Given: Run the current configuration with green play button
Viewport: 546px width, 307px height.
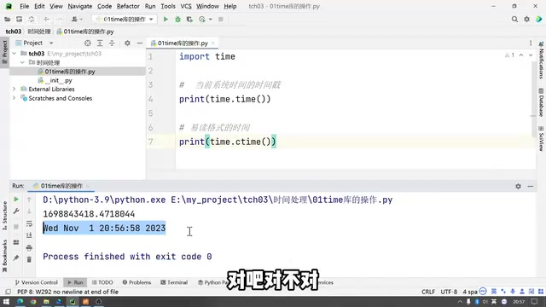Looking at the screenshot, I should coord(166,19).
